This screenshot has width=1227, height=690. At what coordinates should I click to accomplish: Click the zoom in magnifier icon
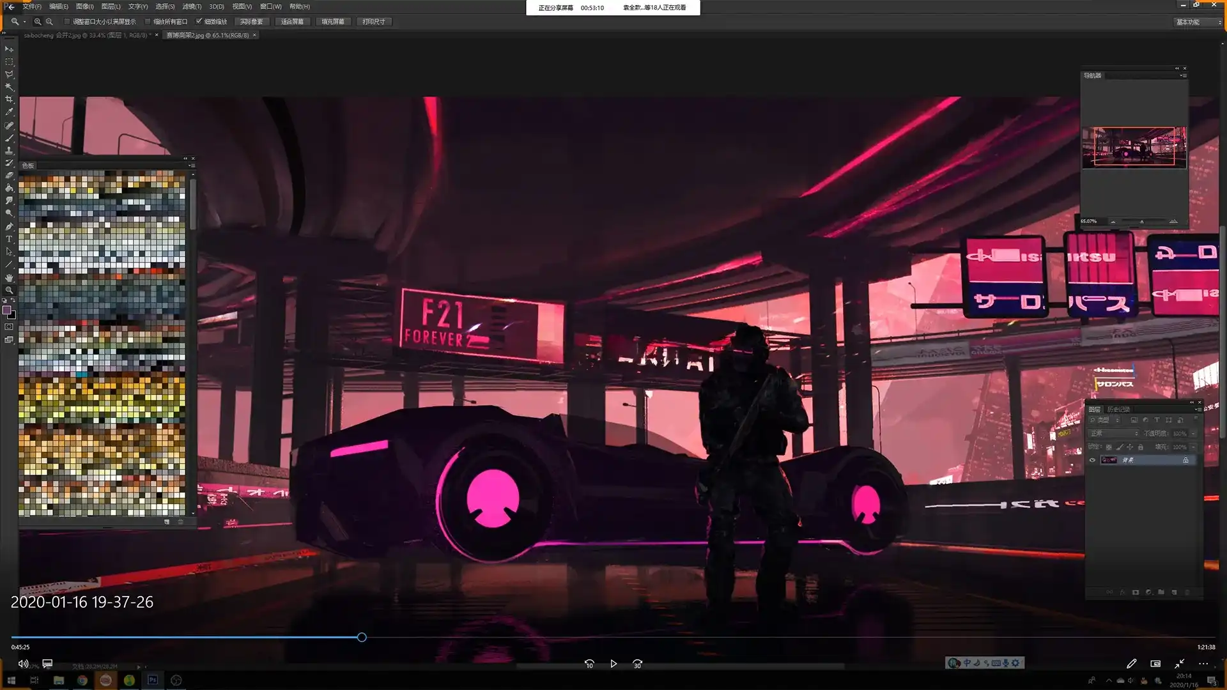click(x=38, y=22)
